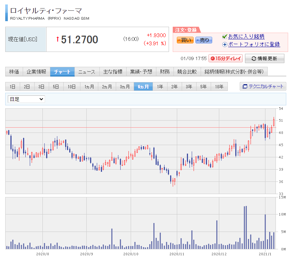Screen dimensions: 290x259
Task: Select the 2日 chart range
Action: tap(27, 86)
